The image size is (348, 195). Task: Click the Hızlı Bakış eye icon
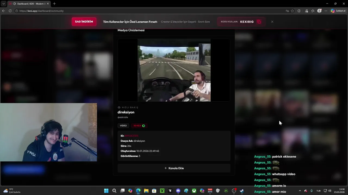coord(119,107)
